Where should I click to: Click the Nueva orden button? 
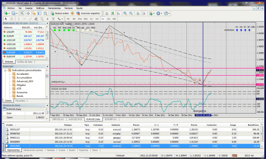tap(60, 13)
